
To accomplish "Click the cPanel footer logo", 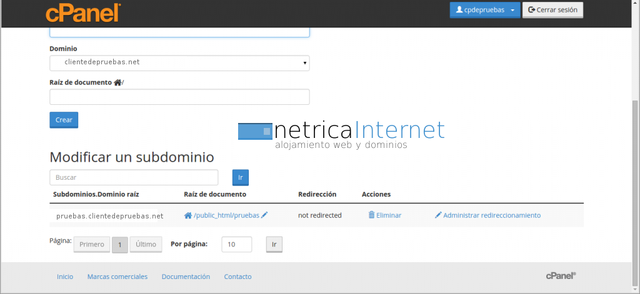I will coord(560,275).
